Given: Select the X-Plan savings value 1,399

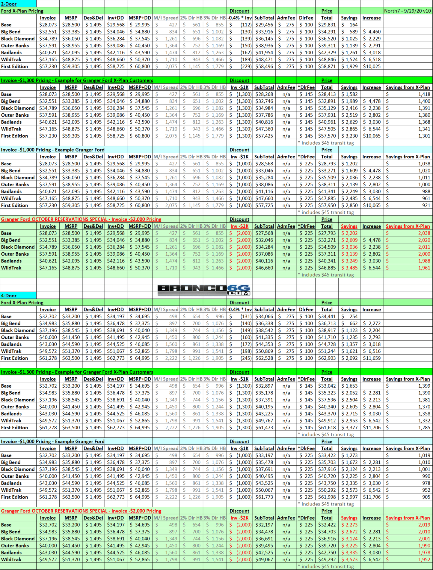Looking at the screenshot, I should 408,386.
